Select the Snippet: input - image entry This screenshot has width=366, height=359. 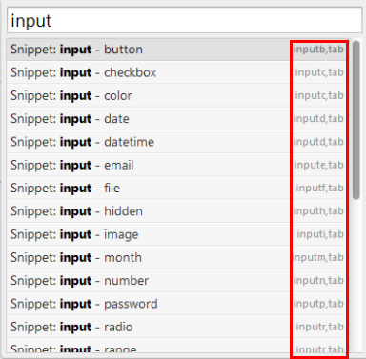[178, 235]
